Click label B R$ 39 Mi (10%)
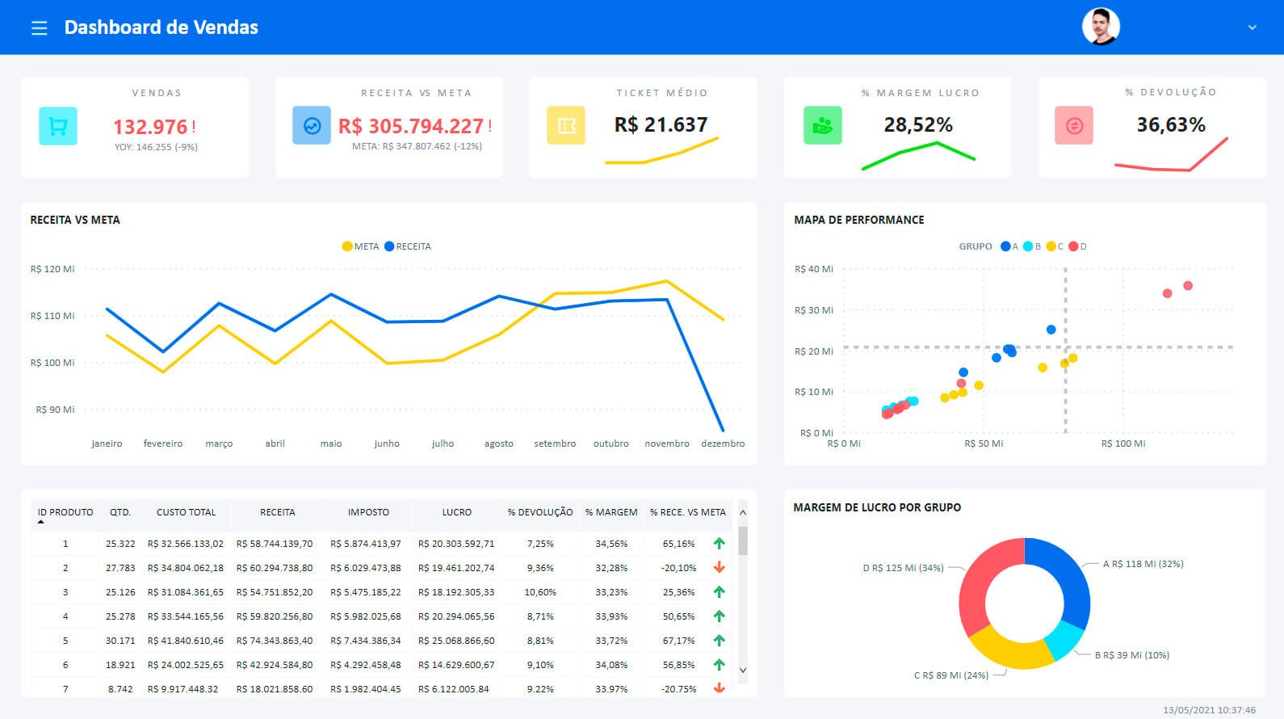The width and height of the screenshot is (1284, 719). tap(1131, 655)
